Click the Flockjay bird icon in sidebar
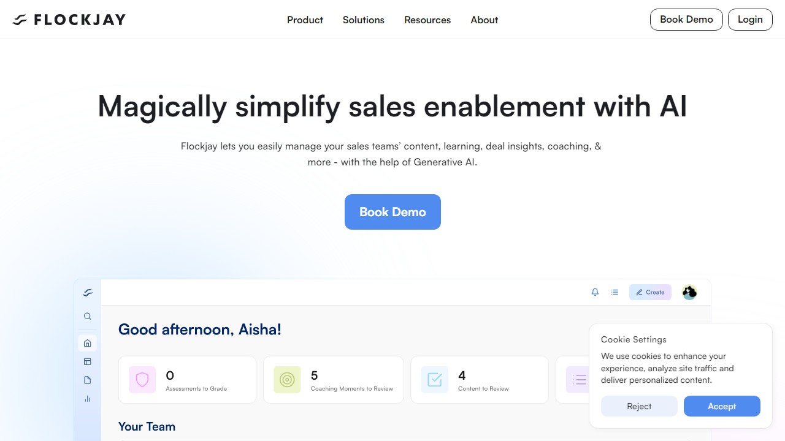 click(88, 293)
